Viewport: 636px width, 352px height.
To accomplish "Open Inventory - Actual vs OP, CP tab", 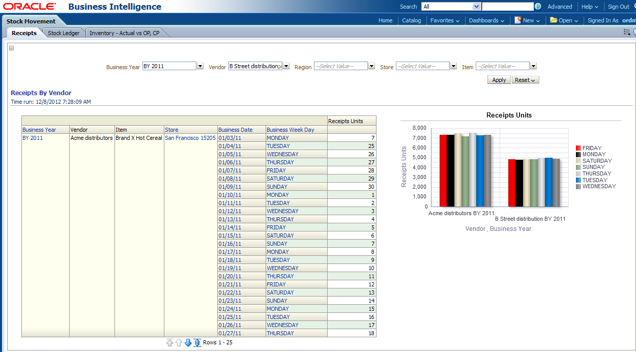I will coord(124,33).
